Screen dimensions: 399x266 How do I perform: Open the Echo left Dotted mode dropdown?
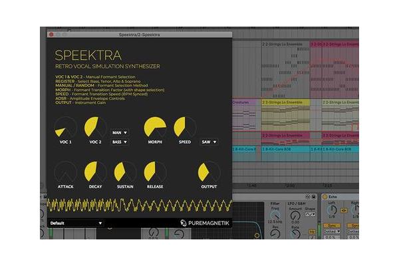coord(332,231)
